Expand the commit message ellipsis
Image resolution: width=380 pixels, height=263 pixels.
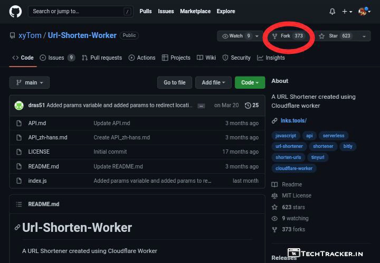click(x=201, y=106)
